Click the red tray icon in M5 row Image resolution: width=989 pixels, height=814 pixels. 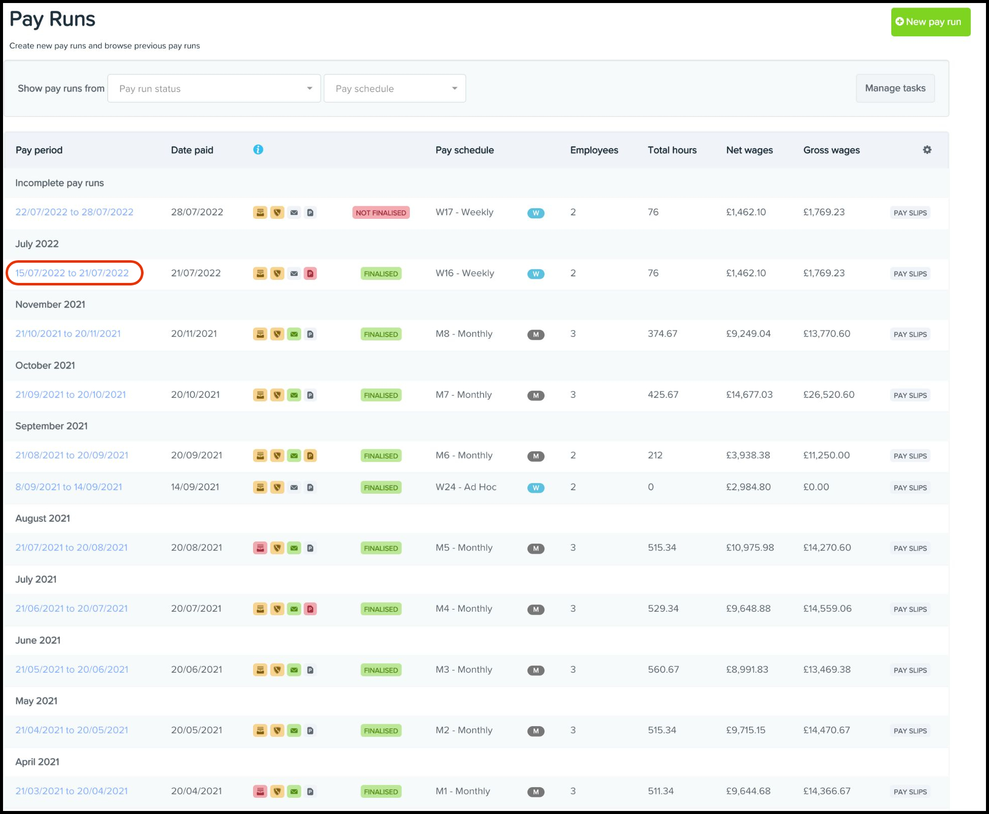[260, 548]
